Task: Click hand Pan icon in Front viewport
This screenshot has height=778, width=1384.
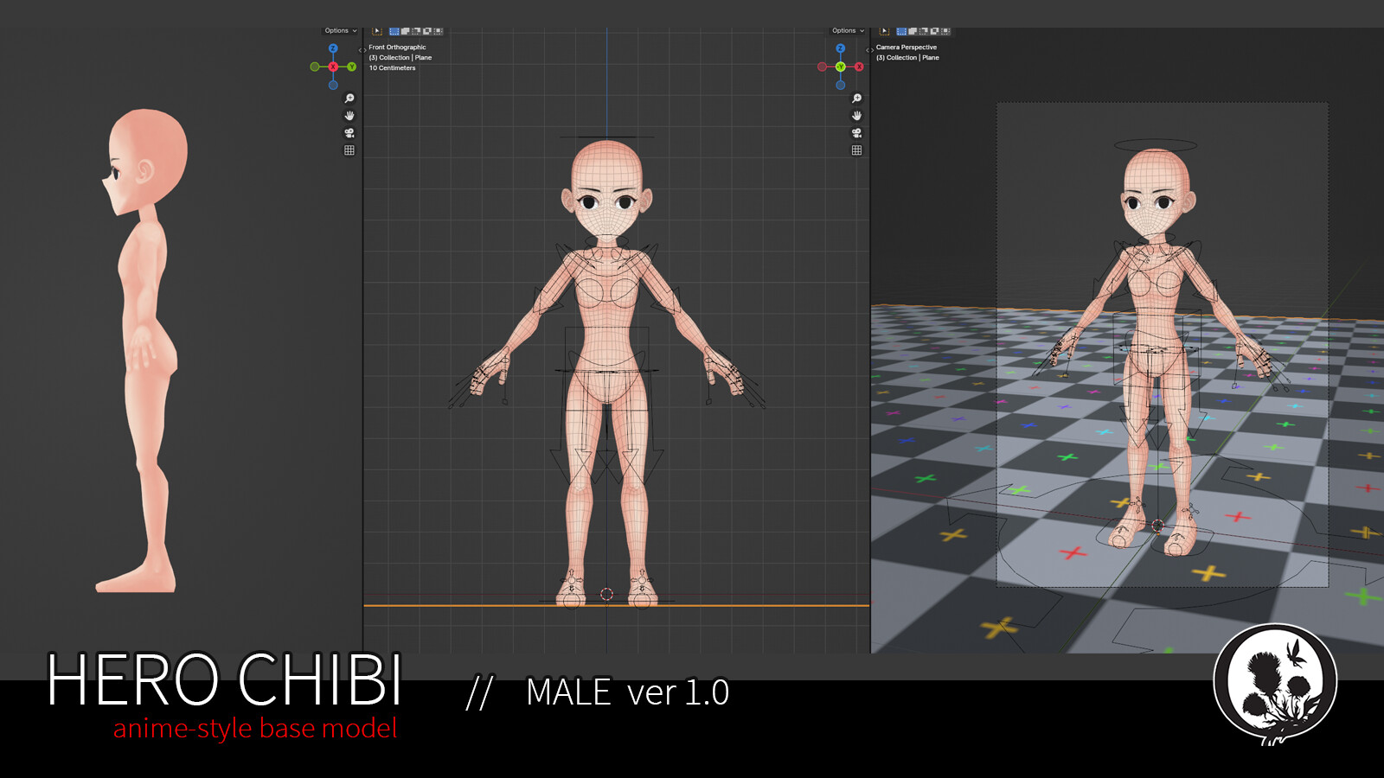Action: pos(349,116)
